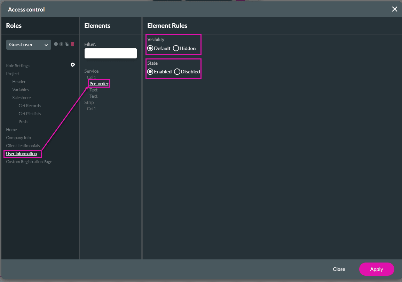402x282 pixels.
Task: Select the Project tree node
Action: 13,74
